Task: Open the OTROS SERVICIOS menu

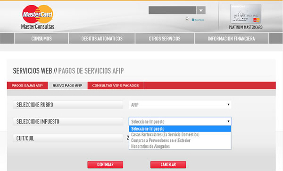Action: click(165, 39)
